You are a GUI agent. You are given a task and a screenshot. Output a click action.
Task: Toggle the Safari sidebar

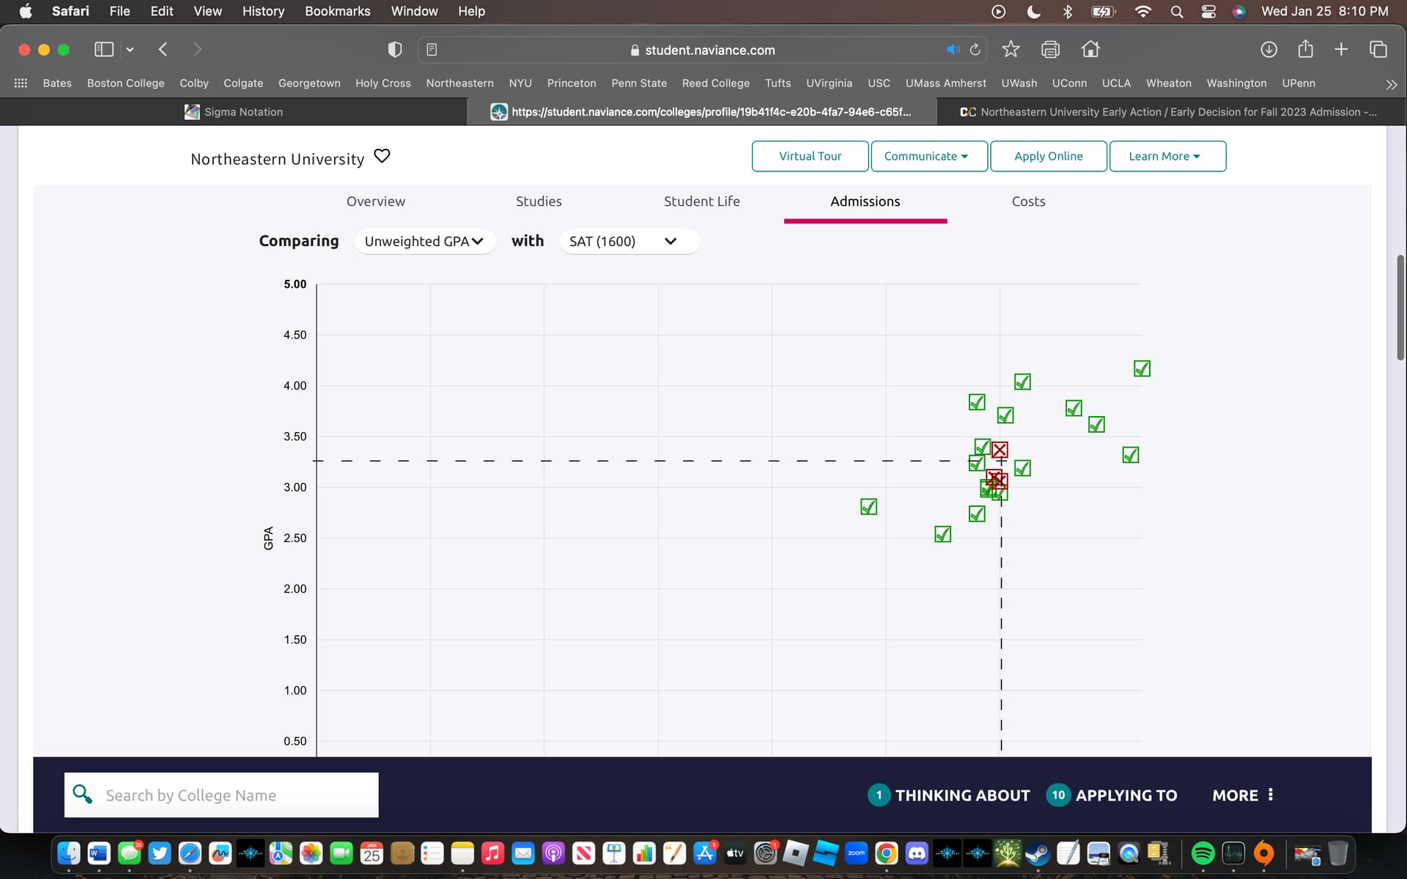(104, 49)
